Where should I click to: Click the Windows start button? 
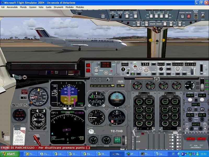pos(10,154)
